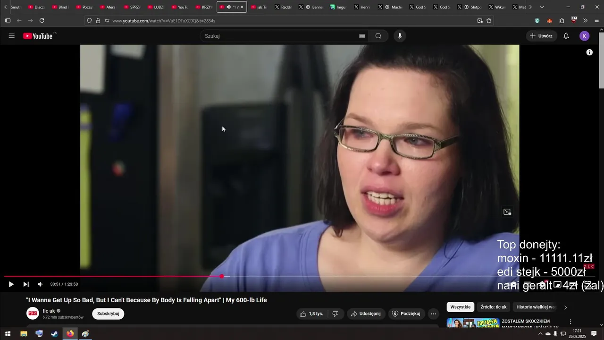Toggle the Firefox sidebar icon

coord(8,21)
